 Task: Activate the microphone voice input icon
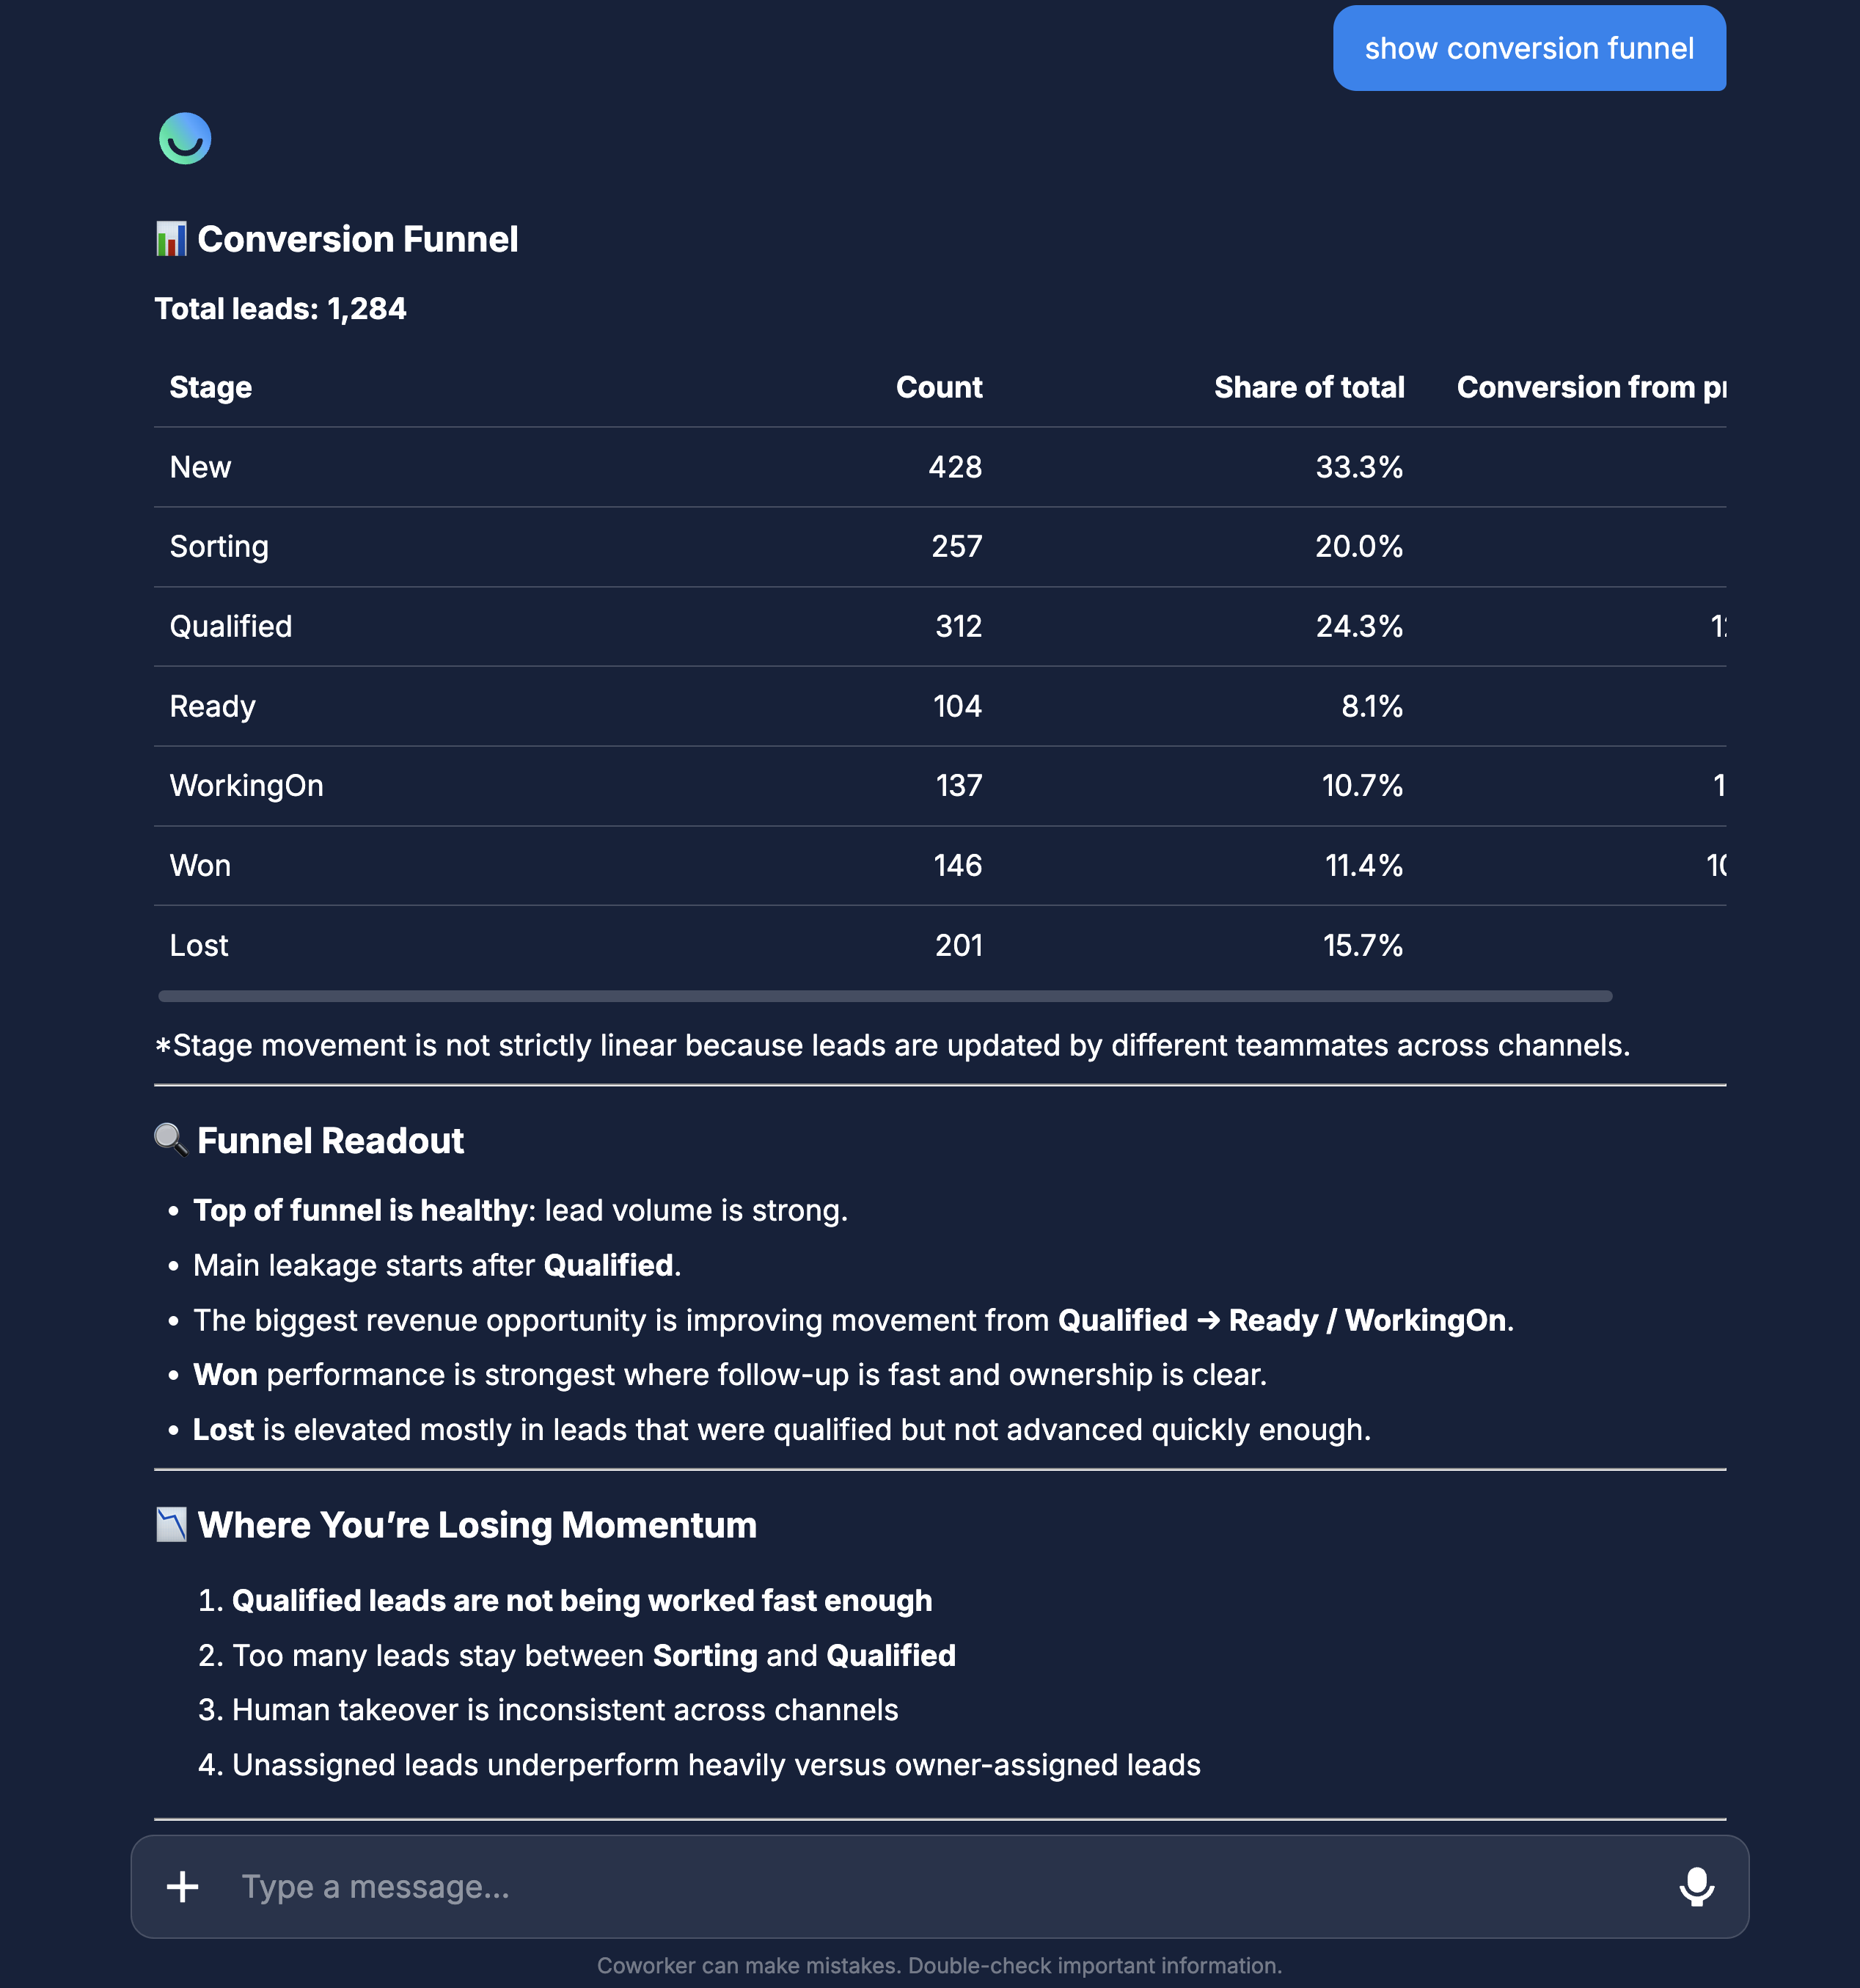tap(1696, 1887)
